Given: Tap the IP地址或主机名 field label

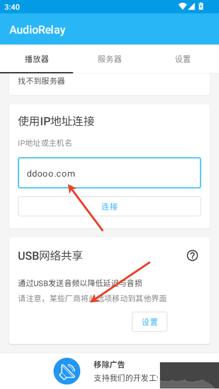Looking at the screenshot, I should [45, 143].
